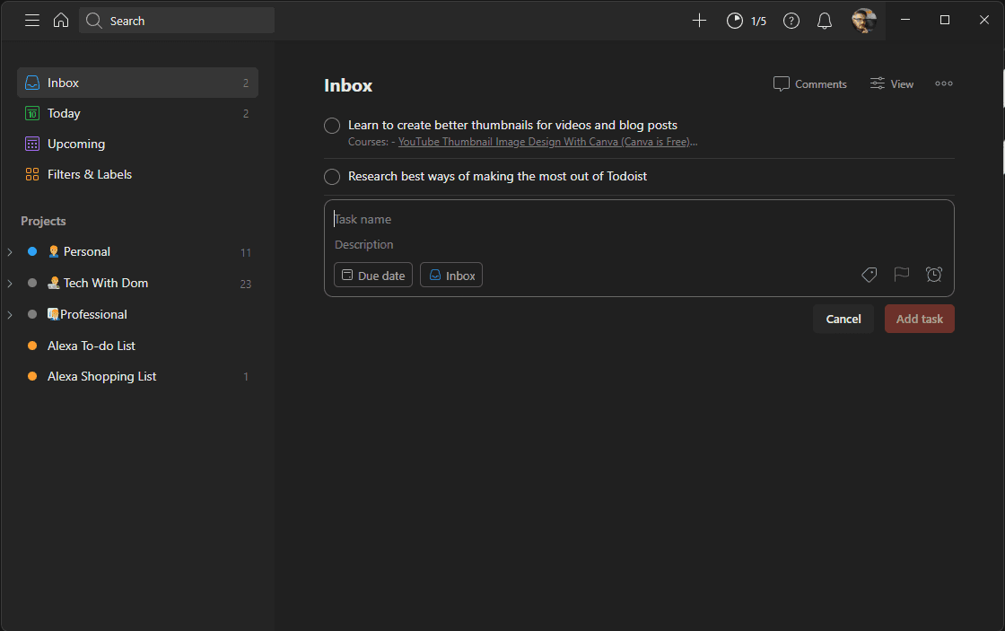Click the Task name field

[x=639, y=219]
